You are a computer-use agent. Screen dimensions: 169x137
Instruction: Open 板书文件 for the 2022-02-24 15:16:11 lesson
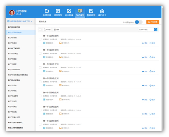(x=64, y=128)
